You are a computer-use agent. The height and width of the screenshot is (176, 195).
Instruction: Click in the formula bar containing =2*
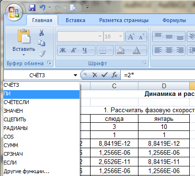[x=158, y=75]
